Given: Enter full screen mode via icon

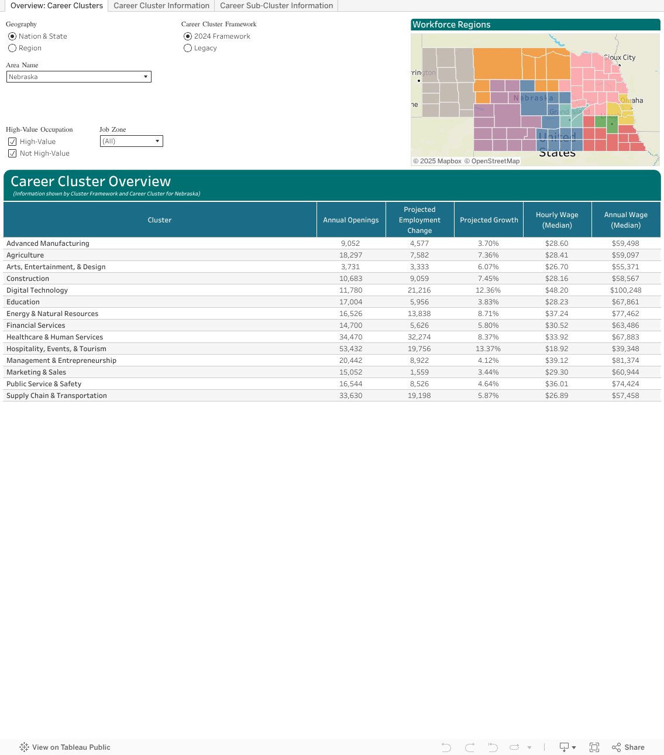Looking at the screenshot, I should tap(594, 747).
